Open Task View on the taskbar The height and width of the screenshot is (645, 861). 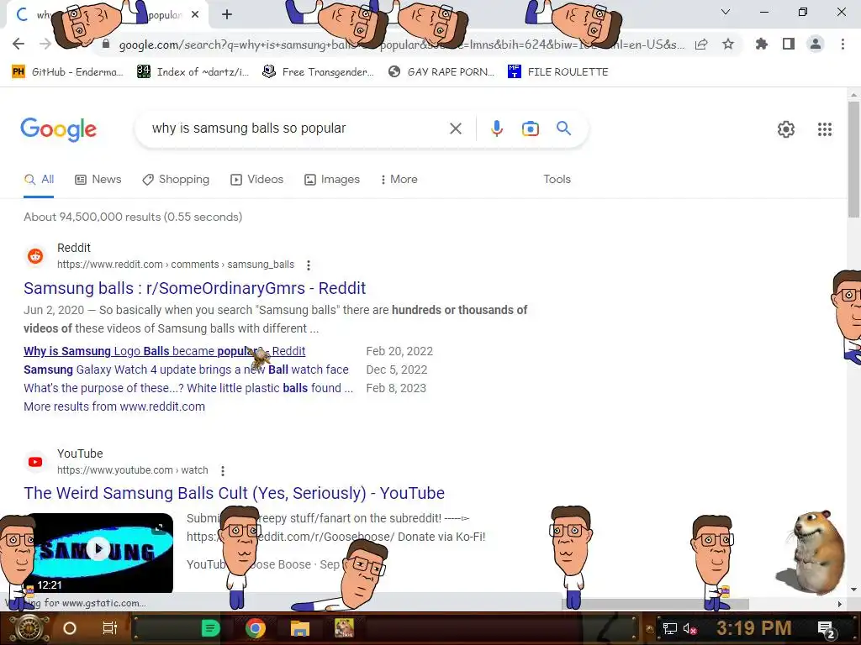[x=110, y=628]
